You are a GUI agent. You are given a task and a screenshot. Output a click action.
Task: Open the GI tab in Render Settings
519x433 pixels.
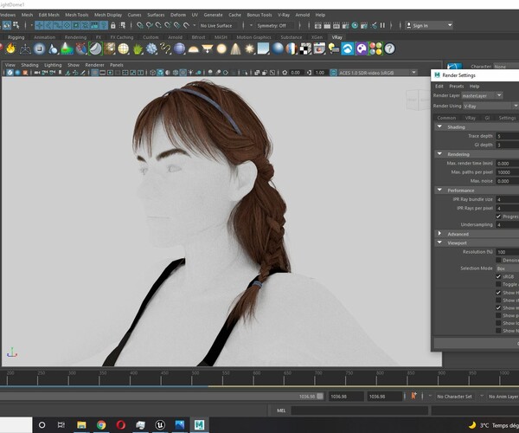(x=487, y=118)
